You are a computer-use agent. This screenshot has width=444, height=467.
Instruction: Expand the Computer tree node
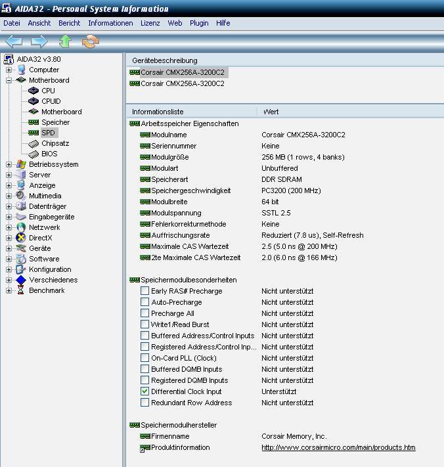[9, 70]
